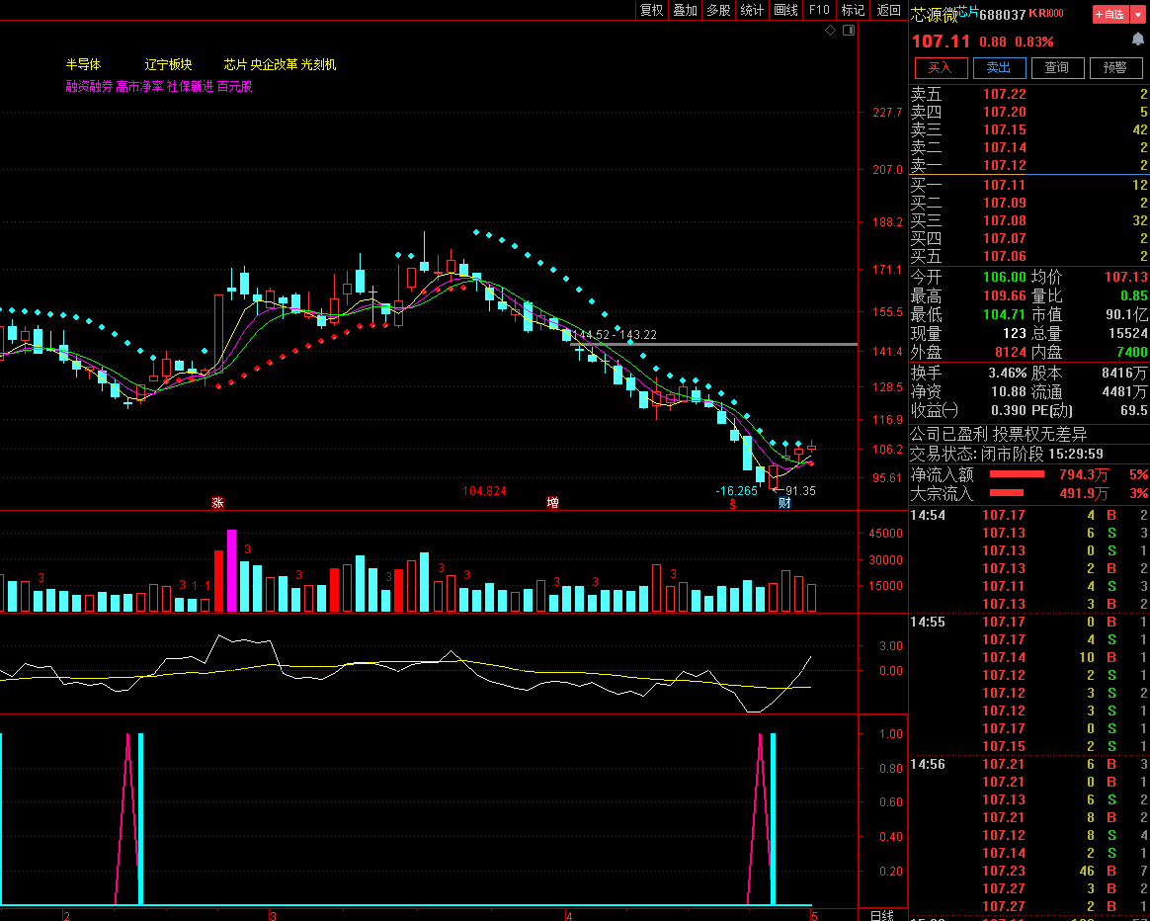1150x921 pixels.
Task: Click the 107.23 trade with volume 46
Action: [1029, 872]
